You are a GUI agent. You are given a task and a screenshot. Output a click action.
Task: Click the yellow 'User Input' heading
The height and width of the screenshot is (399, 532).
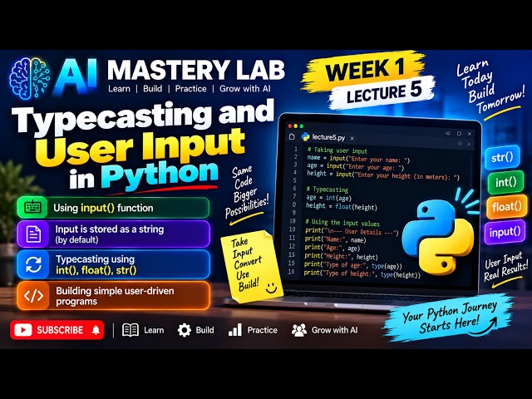(142, 148)
